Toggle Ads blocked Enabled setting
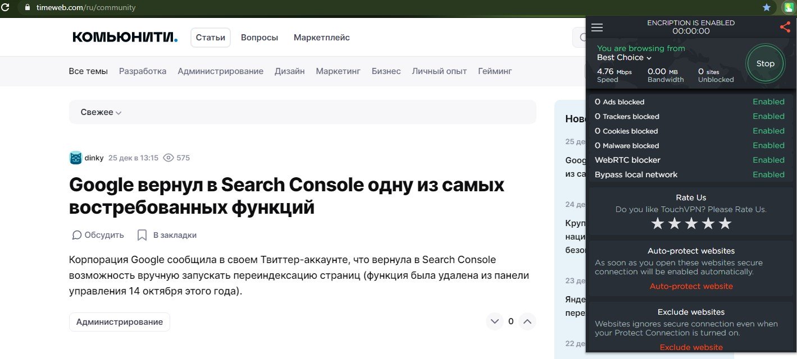 768,102
